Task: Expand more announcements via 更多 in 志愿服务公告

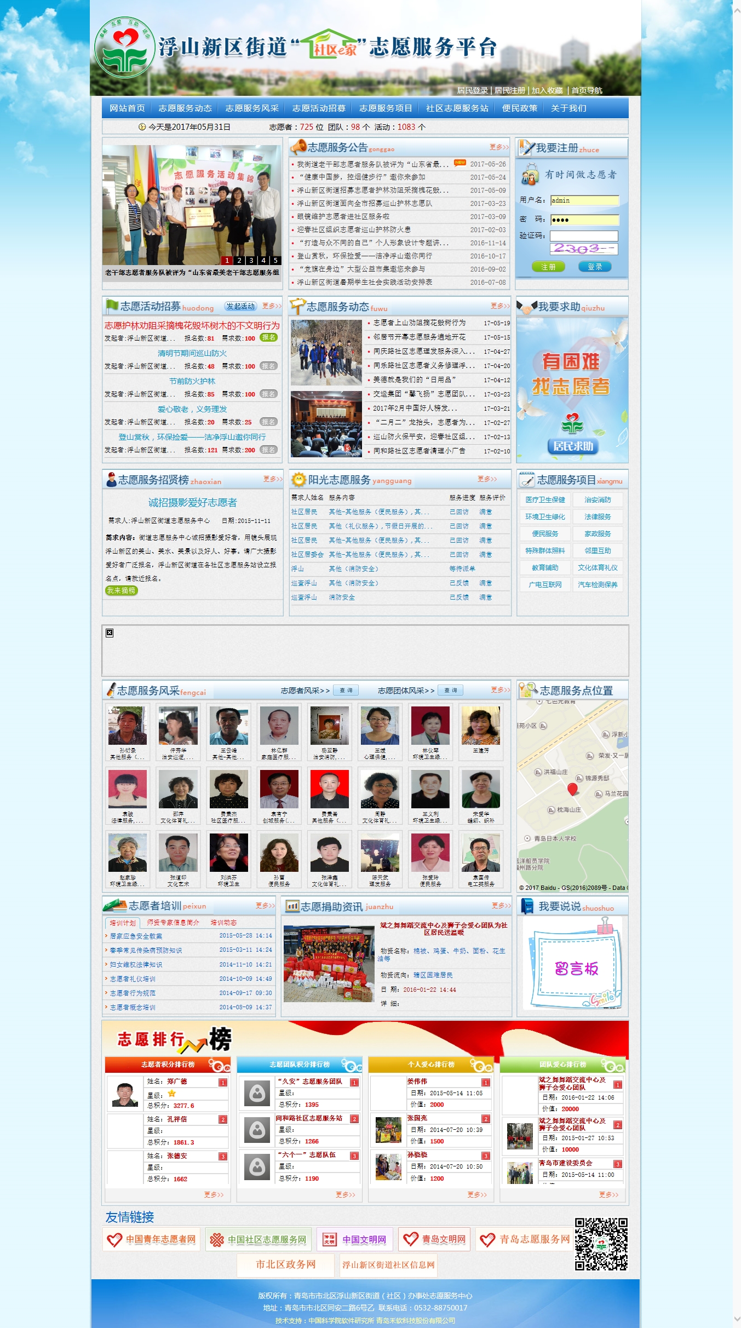Action: tap(498, 147)
